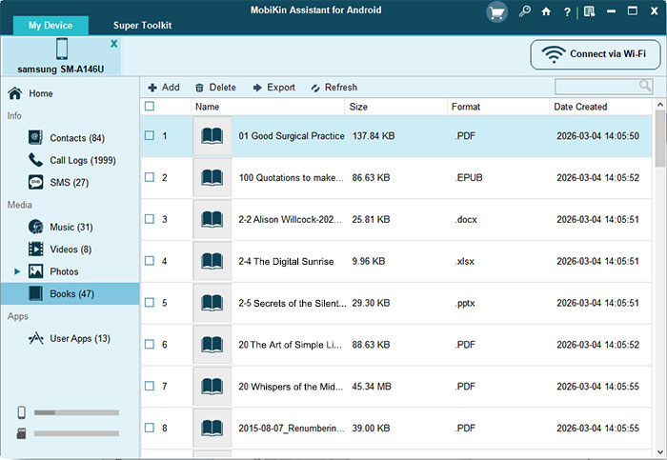Click the shopping cart purchase icon
Viewport: 667px width, 460px height.
point(496,12)
